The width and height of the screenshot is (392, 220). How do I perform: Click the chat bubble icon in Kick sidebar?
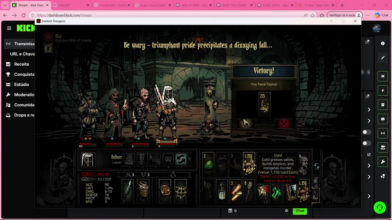tap(383, 119)
